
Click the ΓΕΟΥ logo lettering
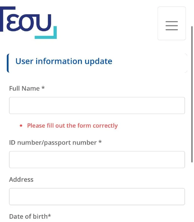(26, 19)
